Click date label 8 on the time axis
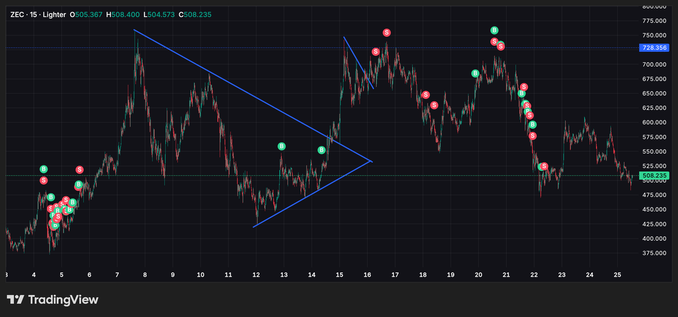 145,275
